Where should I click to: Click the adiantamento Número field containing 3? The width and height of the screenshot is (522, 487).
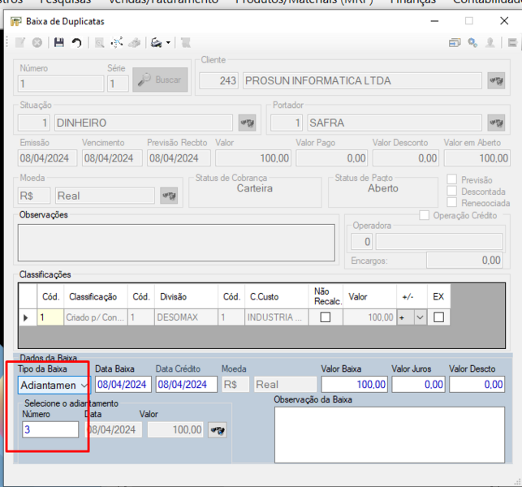tap(50, 429)
